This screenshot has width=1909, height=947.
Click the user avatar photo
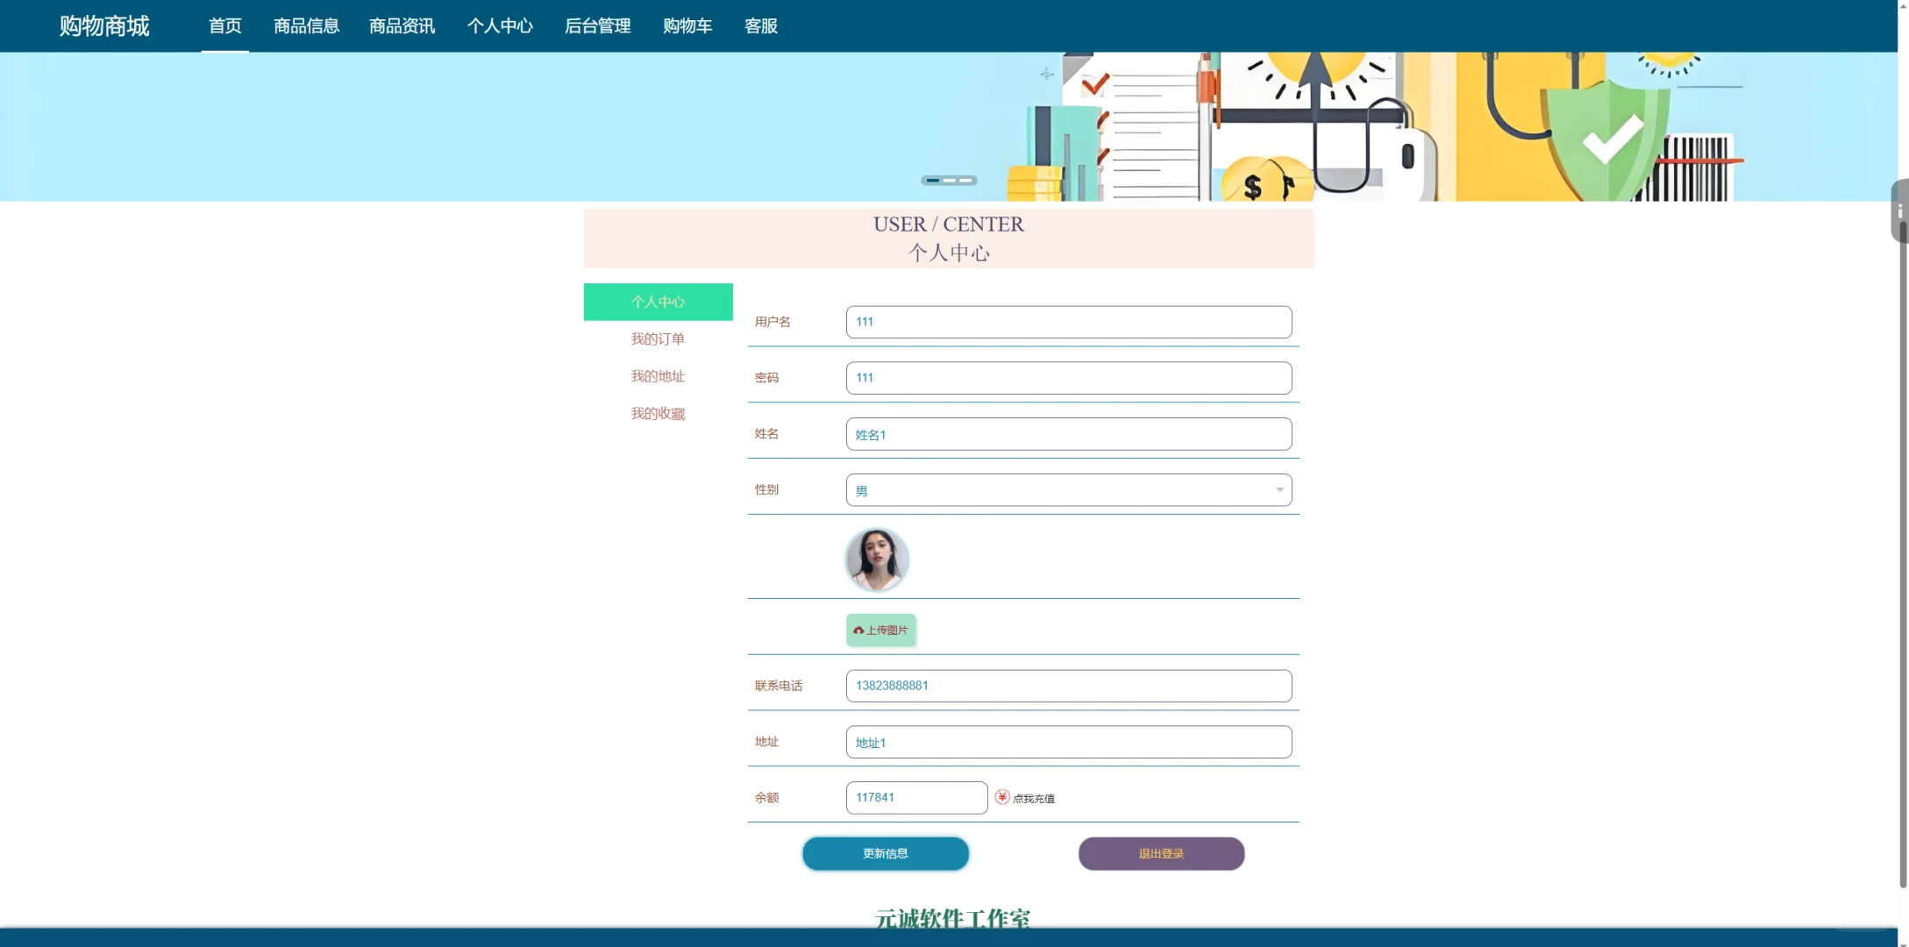click(x=877, y=559)
